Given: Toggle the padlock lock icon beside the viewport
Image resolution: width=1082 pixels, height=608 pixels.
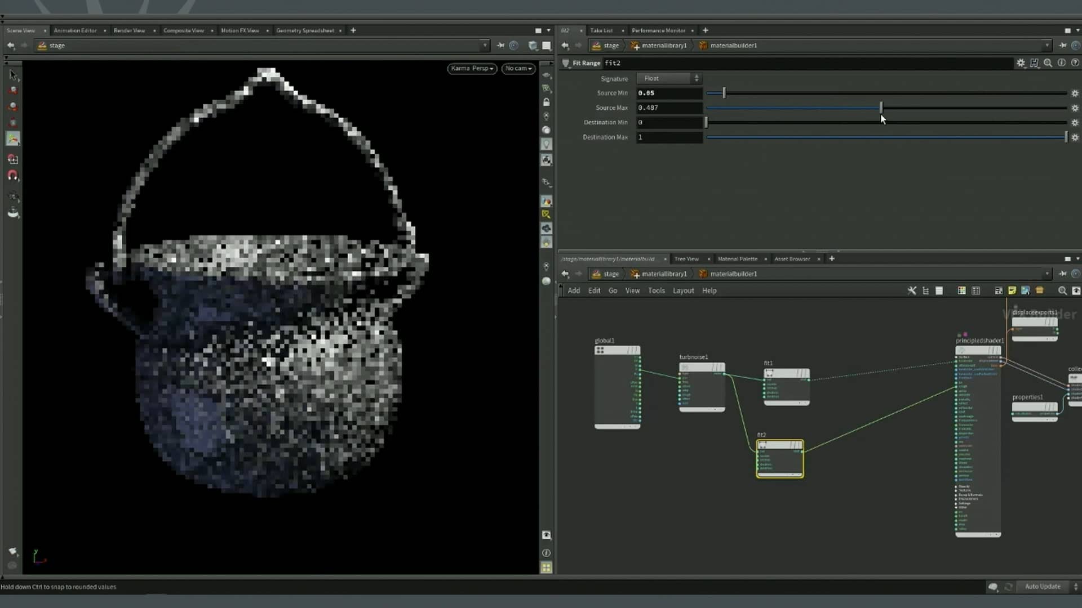Looking at the screenshot, I should click(x=546, y=102).
